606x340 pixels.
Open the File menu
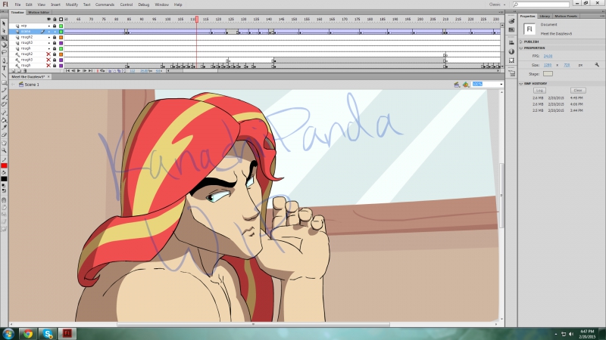coord(17,5)
